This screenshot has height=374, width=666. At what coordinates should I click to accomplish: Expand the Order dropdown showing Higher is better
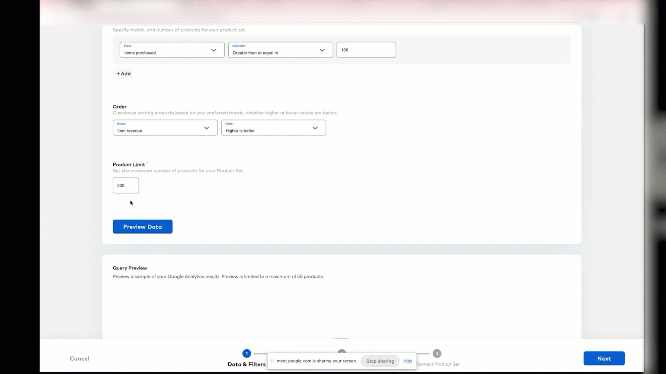click(273, 127)
